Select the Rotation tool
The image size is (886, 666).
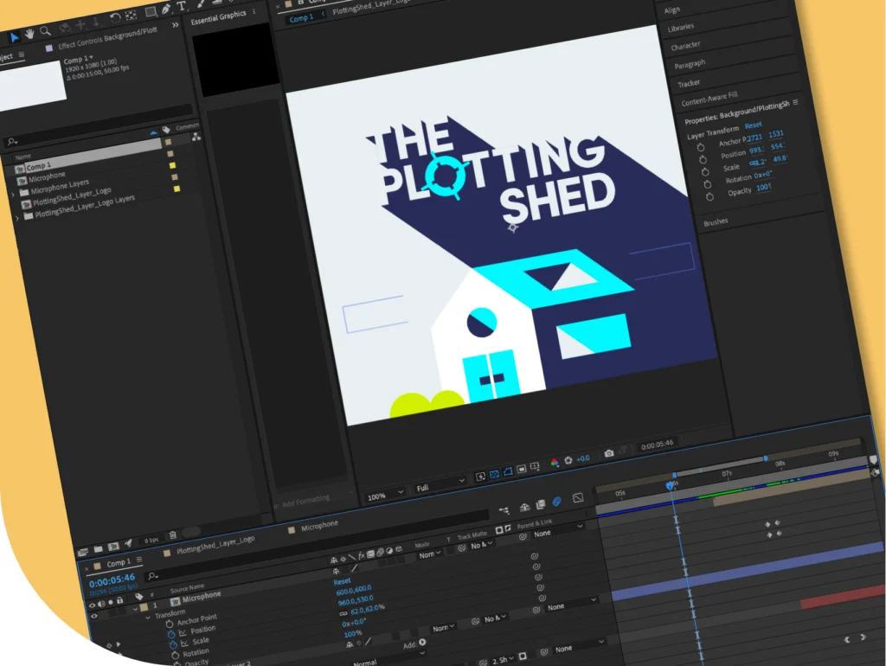tap(115, 18)
